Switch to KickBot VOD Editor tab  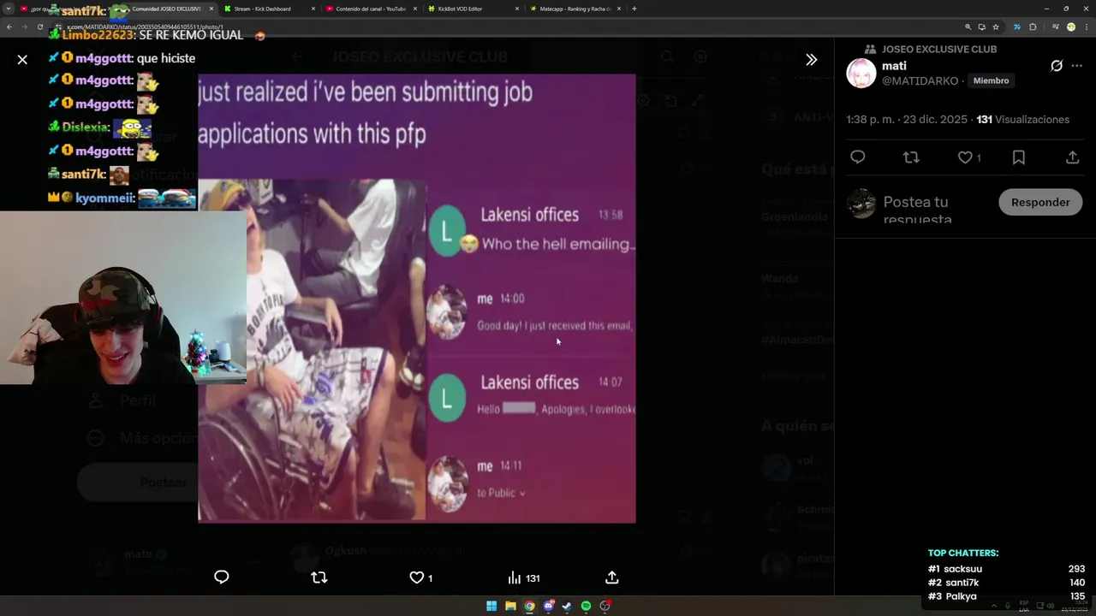[x=471, y=9]
